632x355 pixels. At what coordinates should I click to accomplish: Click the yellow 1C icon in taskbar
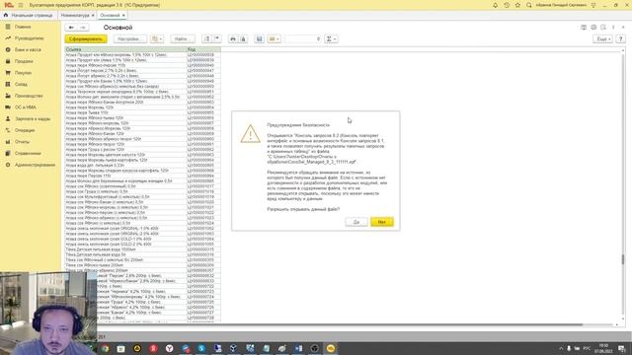(331, 348)
